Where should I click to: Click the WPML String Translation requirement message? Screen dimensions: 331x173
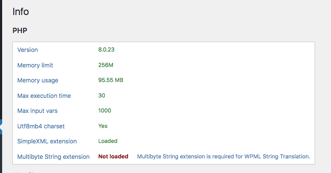[x=224, y=157]
